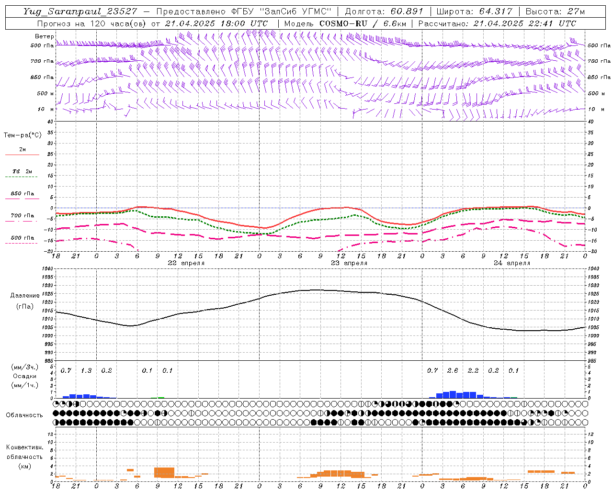Screen dimensions: 613x490
Task: Click the "Осадки" precipitation label
Action: point(24,376)
